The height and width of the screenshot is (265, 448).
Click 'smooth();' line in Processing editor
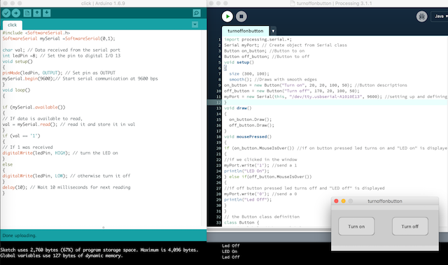273,80
